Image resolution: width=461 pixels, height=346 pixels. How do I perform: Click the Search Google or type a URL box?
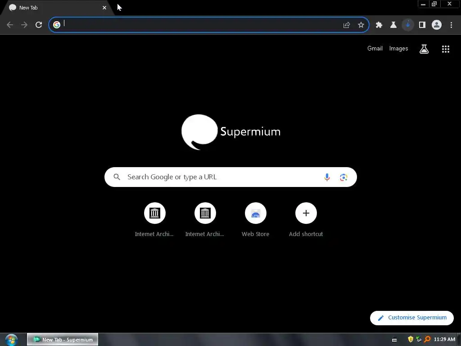coord(230,177)
